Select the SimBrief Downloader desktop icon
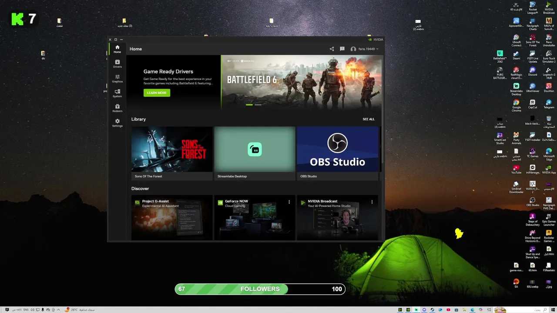557x313 pixels. tap(516, 187)
